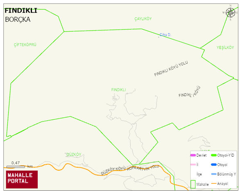Click the compass rose icon
242x194 pixels.
point(231,13)
